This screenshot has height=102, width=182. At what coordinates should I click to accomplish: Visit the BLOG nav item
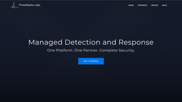point(164,5)
